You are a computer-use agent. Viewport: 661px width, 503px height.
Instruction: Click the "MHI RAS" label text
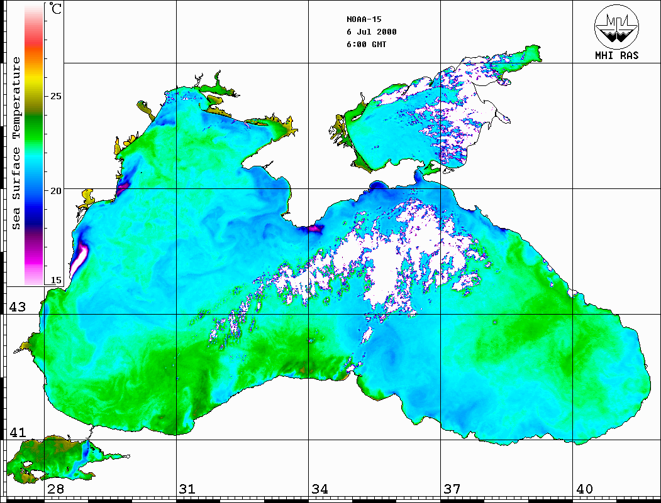(x=616, y=55)
